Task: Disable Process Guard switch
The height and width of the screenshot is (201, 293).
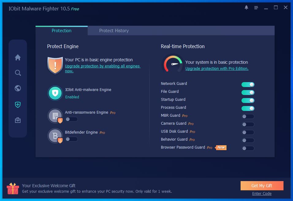Action: (248, 108)
